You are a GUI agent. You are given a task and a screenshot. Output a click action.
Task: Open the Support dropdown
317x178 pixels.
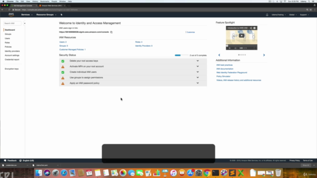(304, 15)
